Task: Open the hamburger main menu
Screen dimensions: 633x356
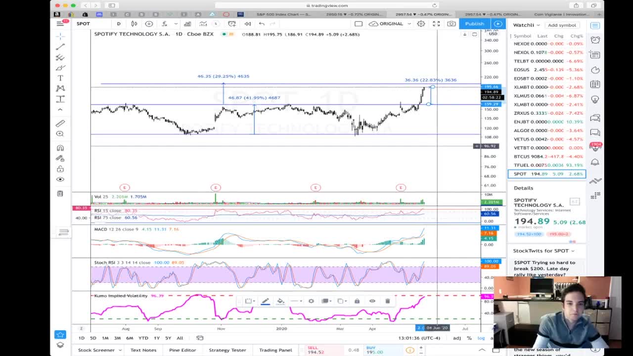Action: click(x=60, y=24)
